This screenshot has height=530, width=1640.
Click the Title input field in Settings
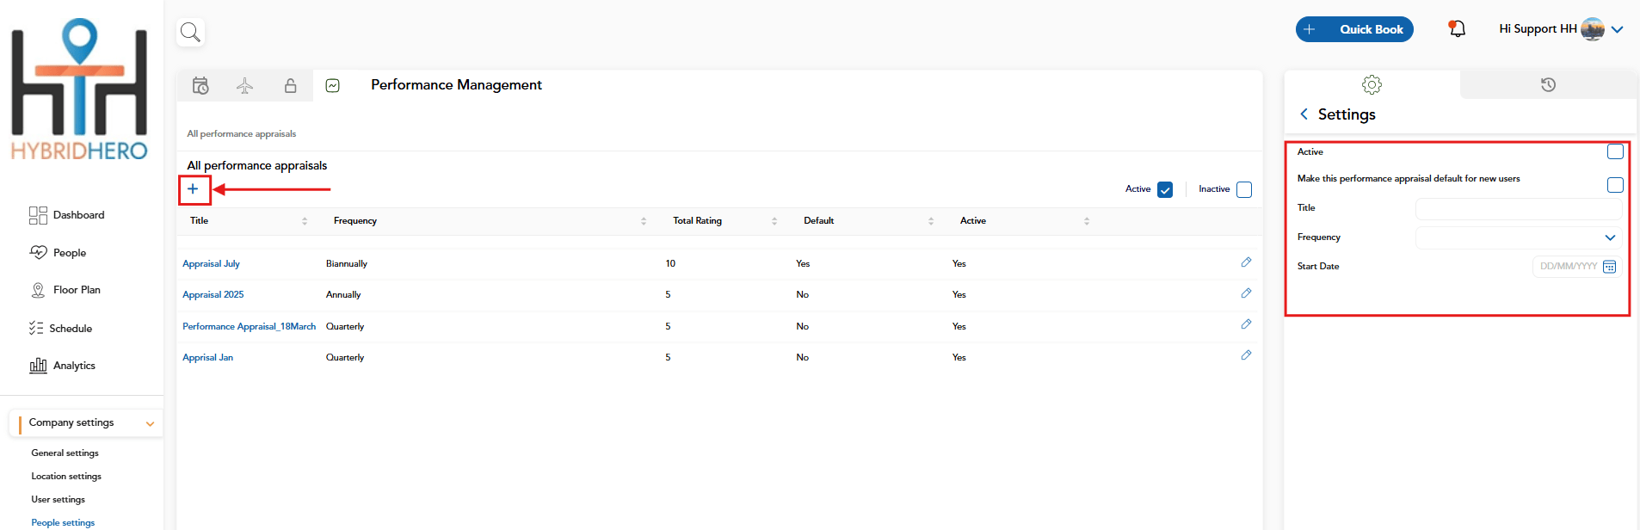click(1519, 209)
